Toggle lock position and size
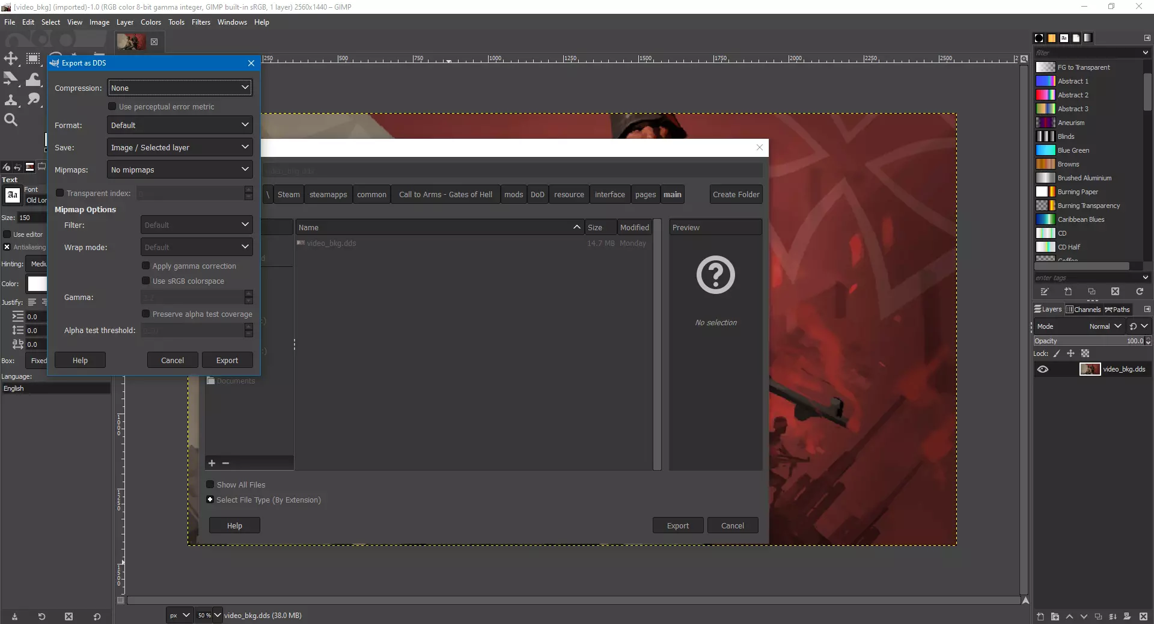 click(x=1070, y=353)
